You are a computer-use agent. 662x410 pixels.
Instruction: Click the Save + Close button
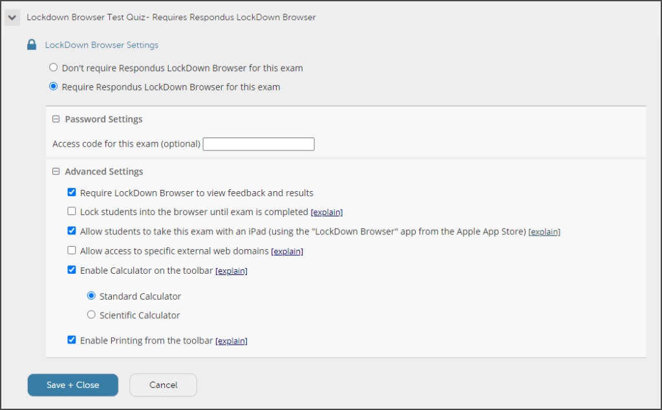[x=72, y=385]
